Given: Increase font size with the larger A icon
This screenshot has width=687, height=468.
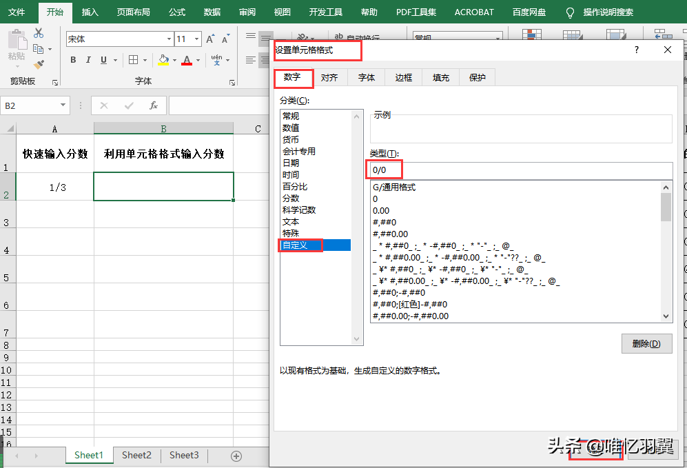Looking at the screenshot, I should (210, 39).
